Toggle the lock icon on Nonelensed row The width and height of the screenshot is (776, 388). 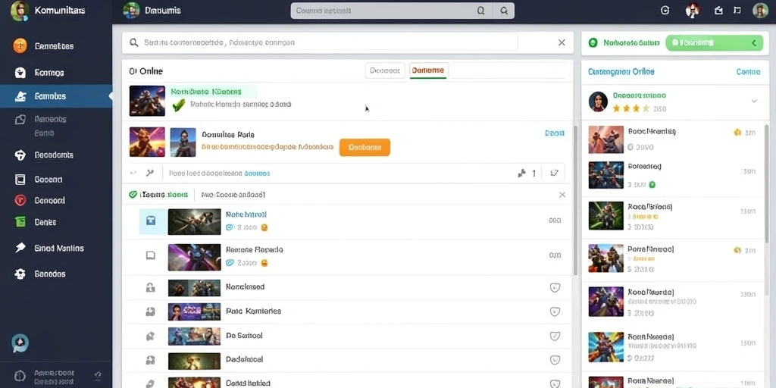(x=151, y=287)
